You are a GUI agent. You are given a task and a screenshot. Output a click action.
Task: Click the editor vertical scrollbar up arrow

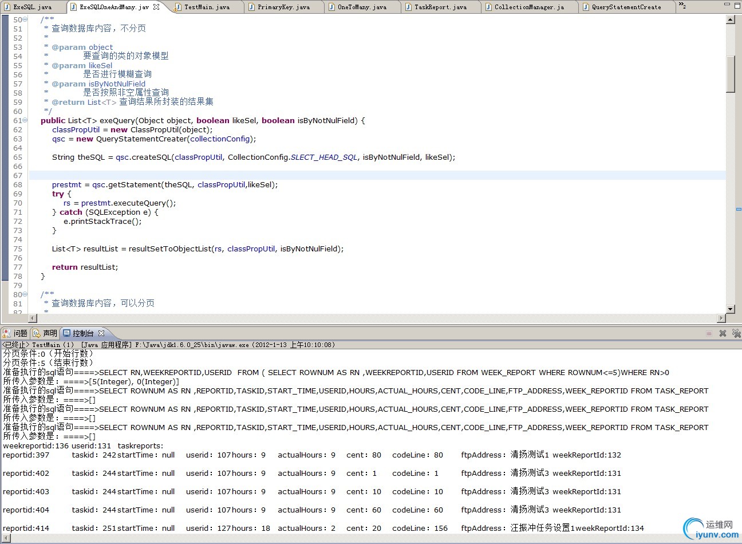click(x=731, y=19)
